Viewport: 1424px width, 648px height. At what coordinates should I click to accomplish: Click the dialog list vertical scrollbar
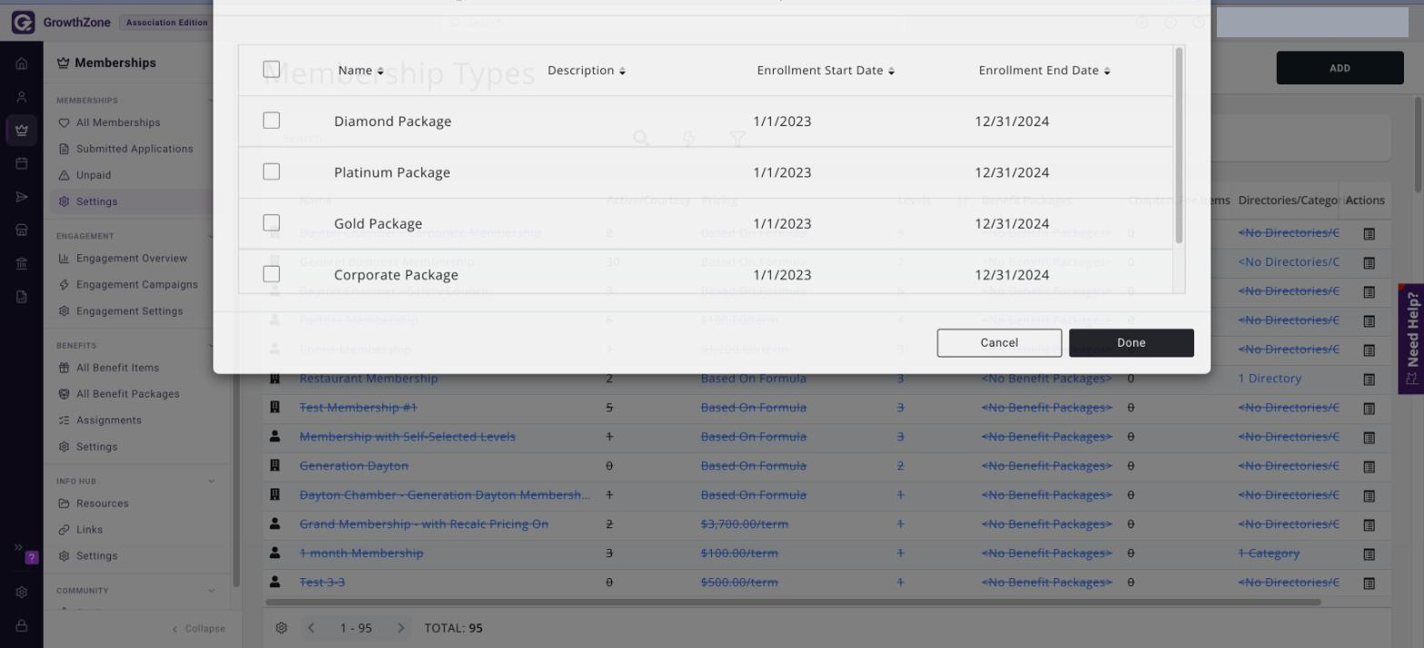1180,145
